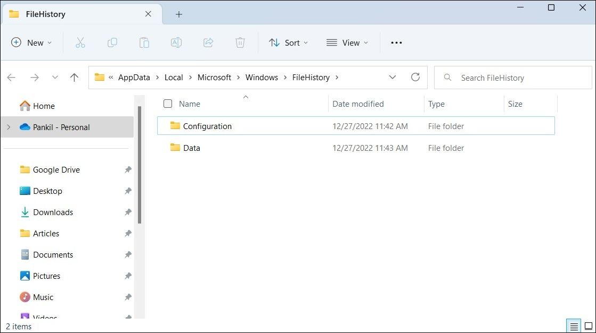Go forward using the right arrow
This screenshot has height=333, width=596.
pyautogui.click(x=35, y=78)
